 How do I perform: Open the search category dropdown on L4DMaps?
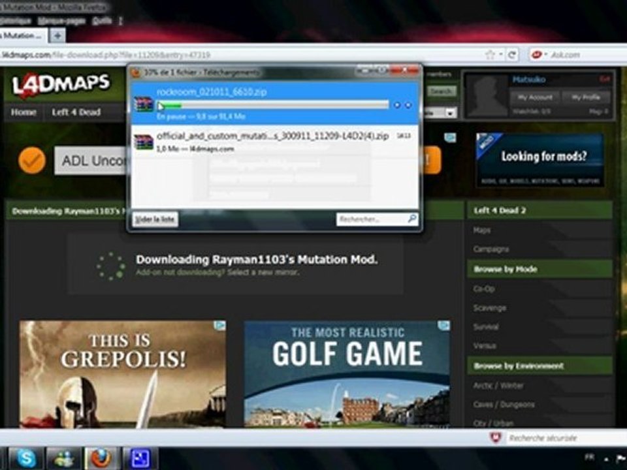451,113
